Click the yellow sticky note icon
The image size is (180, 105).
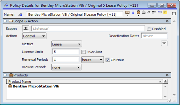coord(165,12)
